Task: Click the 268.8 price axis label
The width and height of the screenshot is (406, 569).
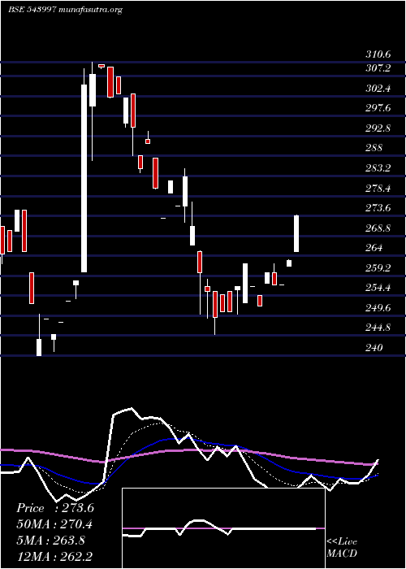Action: point(378,228)
